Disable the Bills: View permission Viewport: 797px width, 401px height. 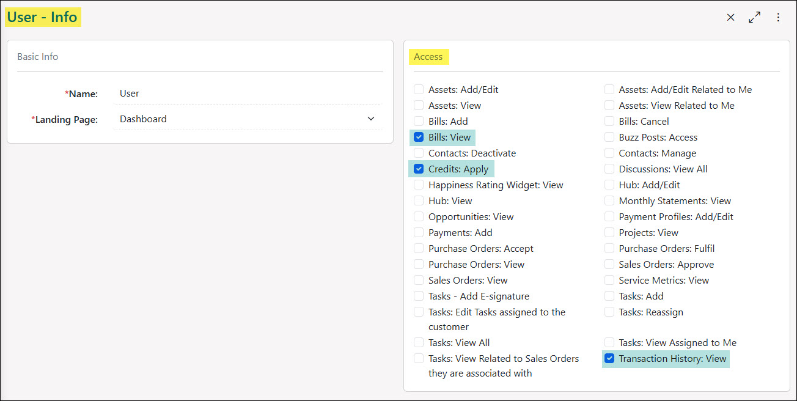pyautogui.click(x=418, y=137)
